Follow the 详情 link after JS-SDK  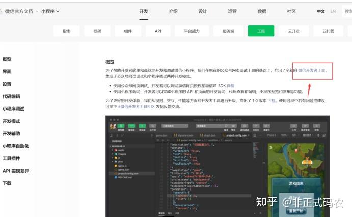(x=231, y=86)
